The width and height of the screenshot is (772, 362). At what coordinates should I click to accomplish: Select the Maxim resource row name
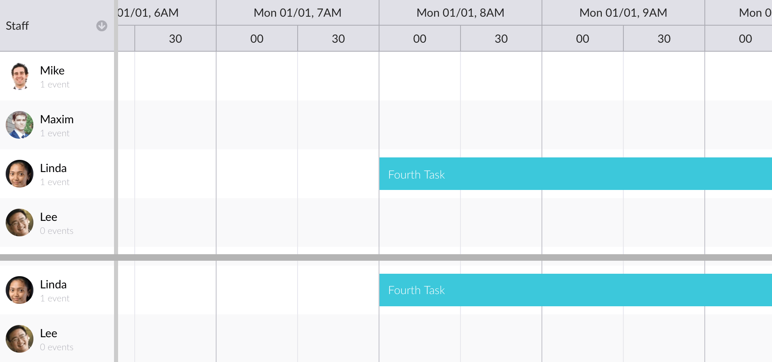click(57, 119)
